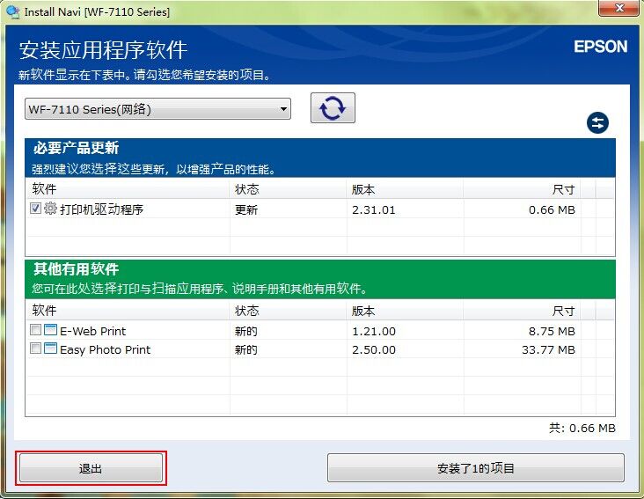Select the Easy Photo Print row name

click(106, 349)
